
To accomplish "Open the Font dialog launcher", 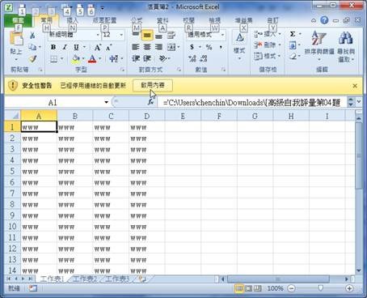I will click(x=122, y=70).
